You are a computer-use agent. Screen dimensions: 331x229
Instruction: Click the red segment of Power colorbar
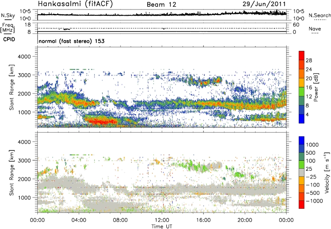coord(302,55)
